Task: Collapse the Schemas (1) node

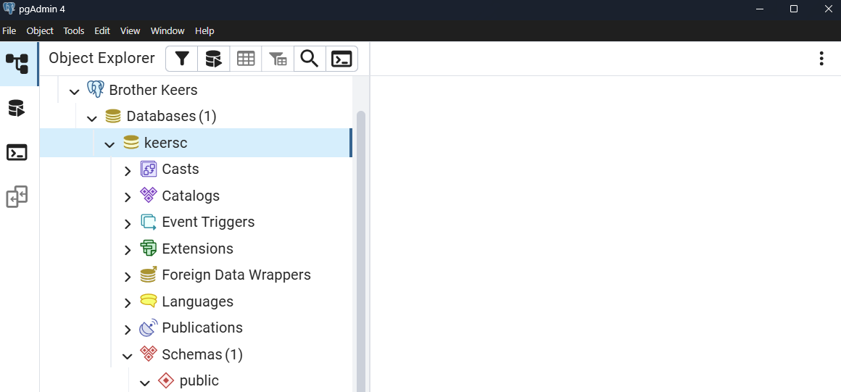Action: pos(128,356)
